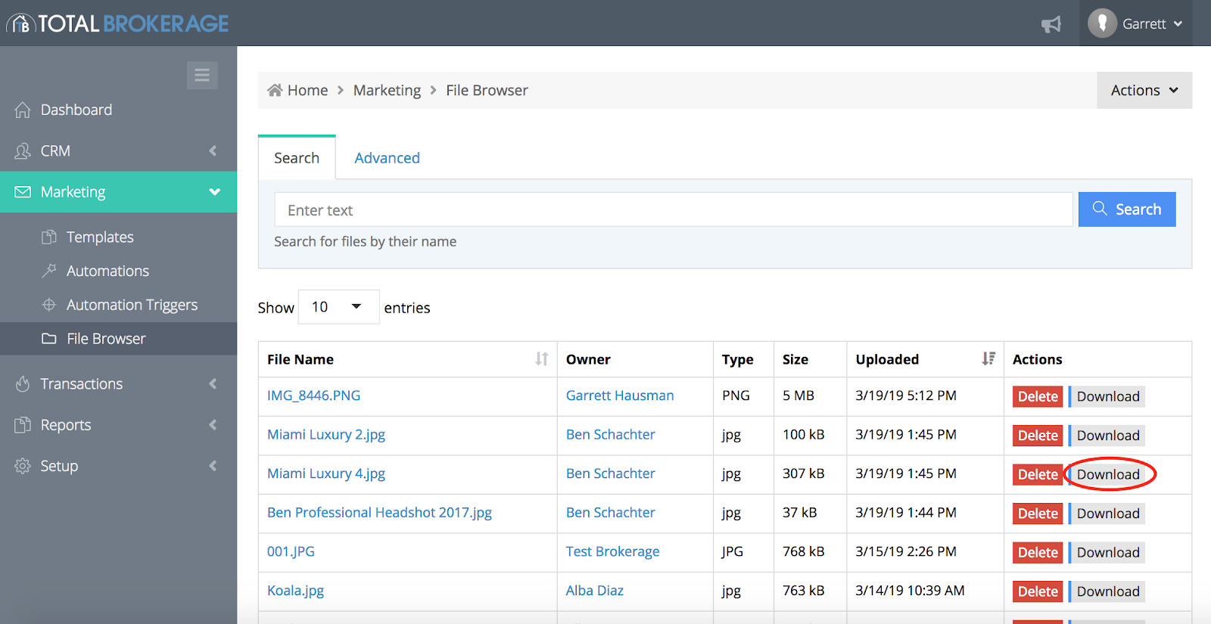The width and height of the screenshot is (1211, 624).
Task: Switch to the Advanced search tab
Action: [387, 158]
